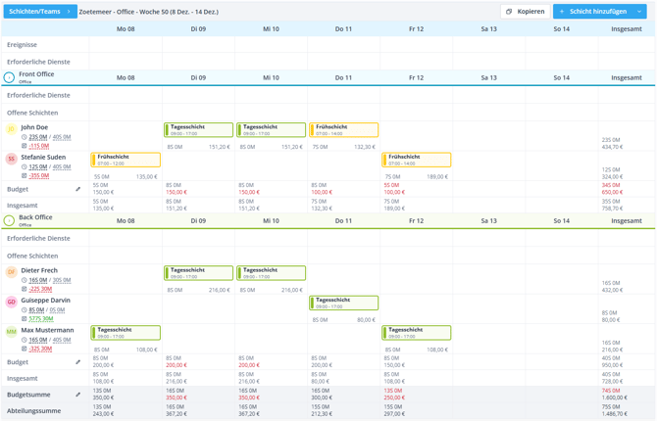Collapse the Front Office team section

pos(9,77)
